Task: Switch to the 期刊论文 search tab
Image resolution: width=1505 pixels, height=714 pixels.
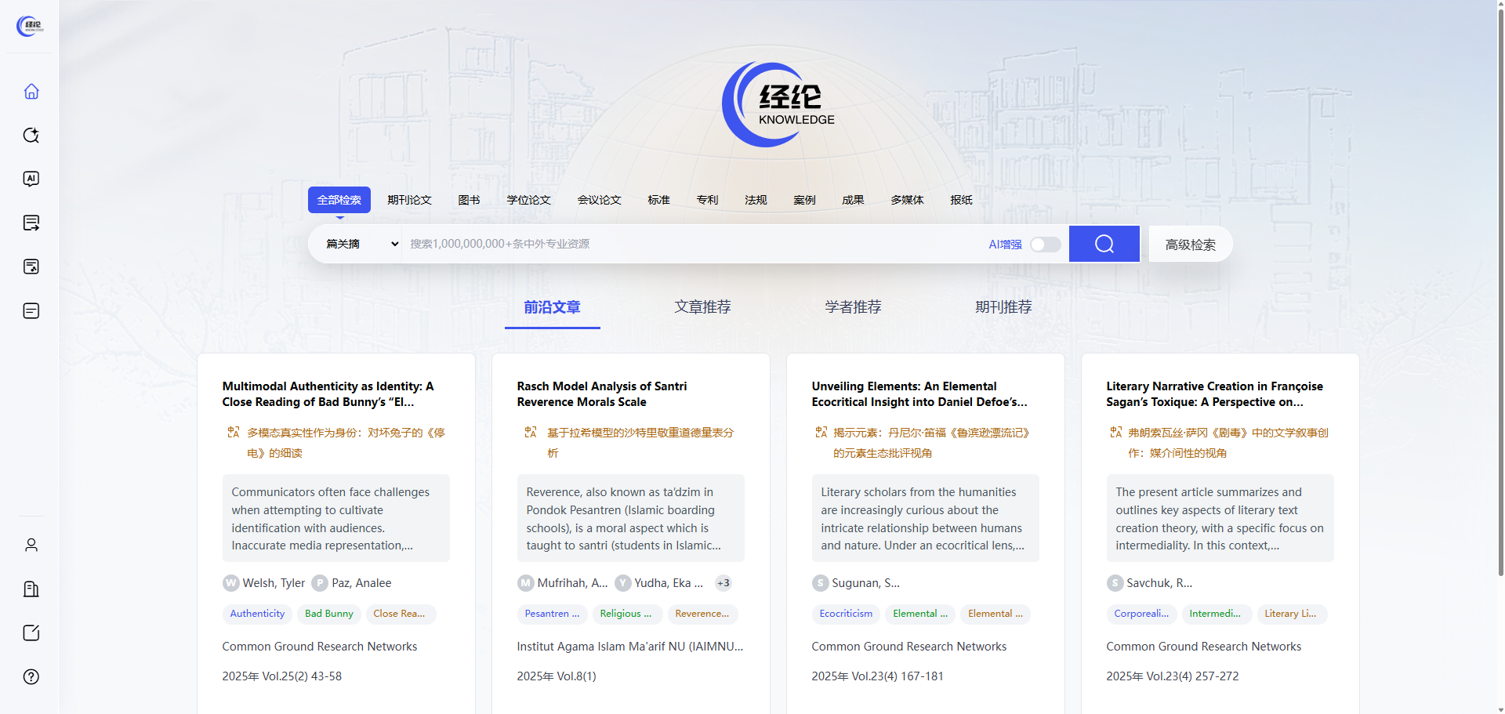Action: (x=409, y=200)
